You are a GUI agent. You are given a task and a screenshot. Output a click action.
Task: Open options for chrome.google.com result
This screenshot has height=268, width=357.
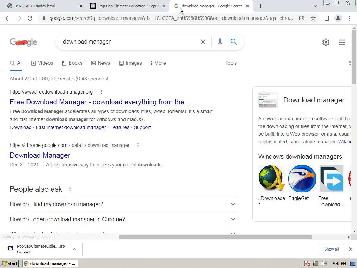click(x=138, y=145)
